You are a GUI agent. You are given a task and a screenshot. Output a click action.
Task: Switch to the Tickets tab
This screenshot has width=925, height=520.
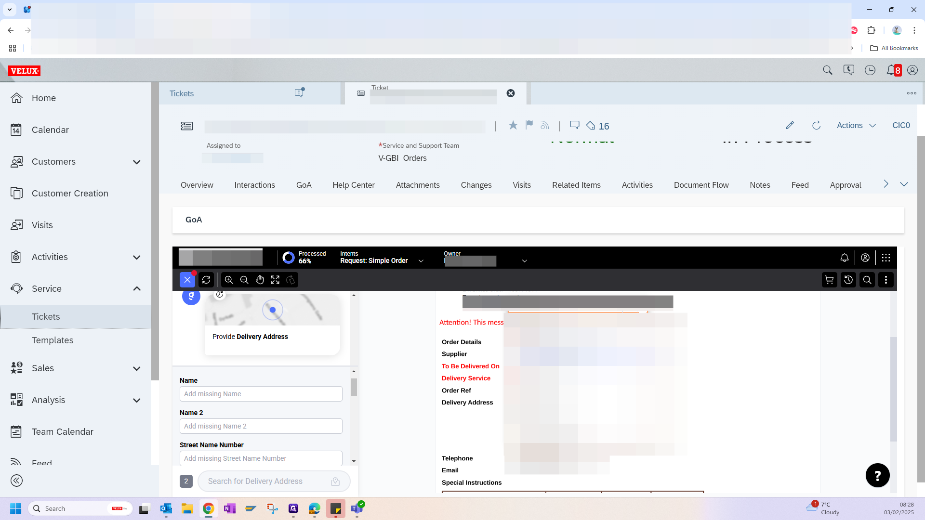182,93
